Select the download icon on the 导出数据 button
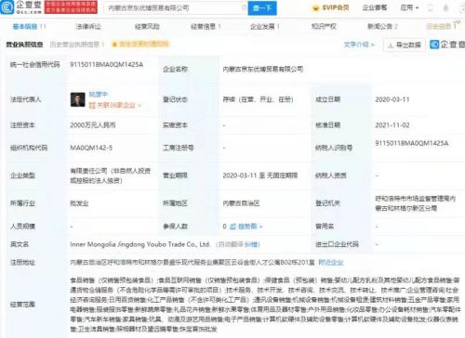Image resolution: width=465 pixels, height=338 pixels. (391, 45)
